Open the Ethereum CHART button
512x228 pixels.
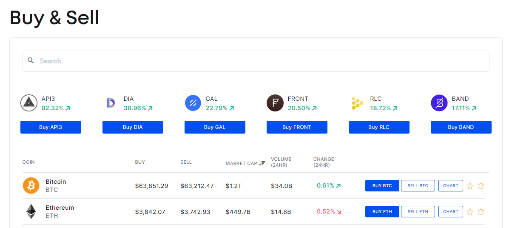(x=451, y=212)
